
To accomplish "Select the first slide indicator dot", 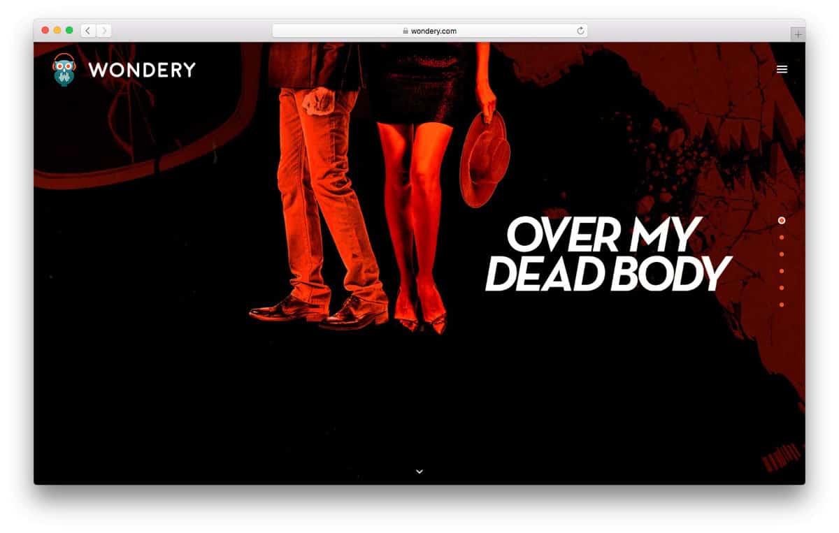I will point(782,221).
